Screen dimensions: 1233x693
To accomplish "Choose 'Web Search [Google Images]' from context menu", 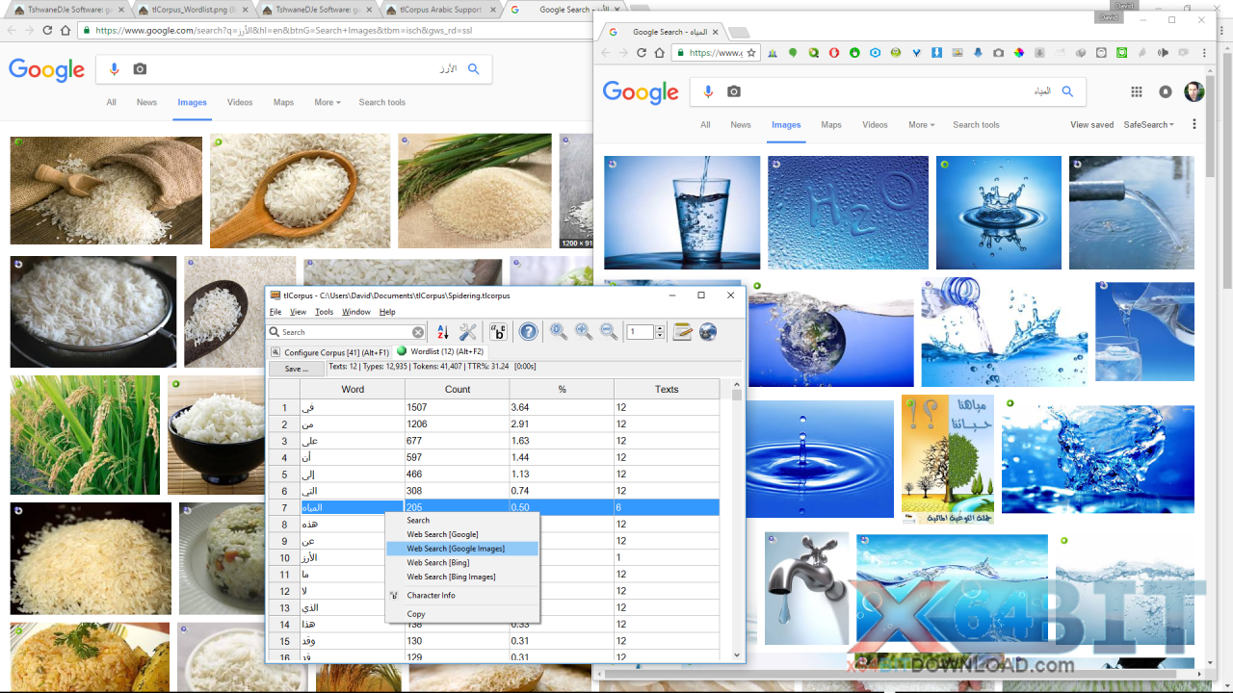I will tap(462, 549).
